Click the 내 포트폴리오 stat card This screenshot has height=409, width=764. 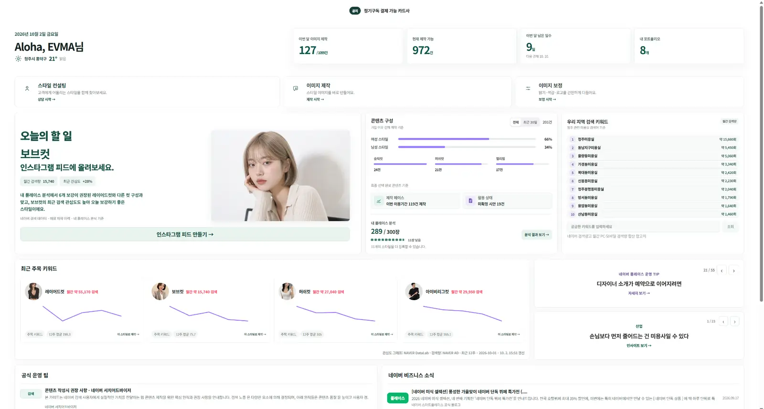pos(689,46)
